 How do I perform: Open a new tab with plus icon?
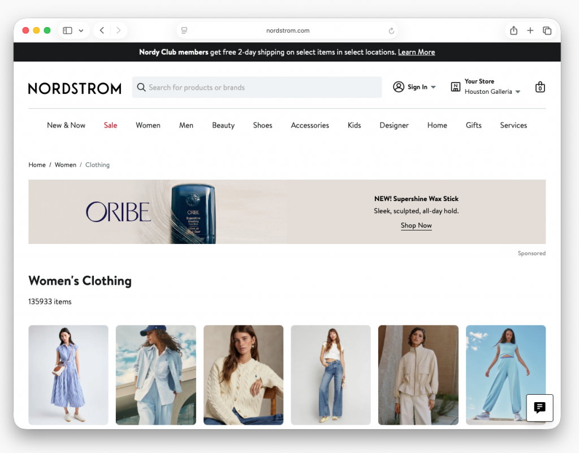coord(530,31)
